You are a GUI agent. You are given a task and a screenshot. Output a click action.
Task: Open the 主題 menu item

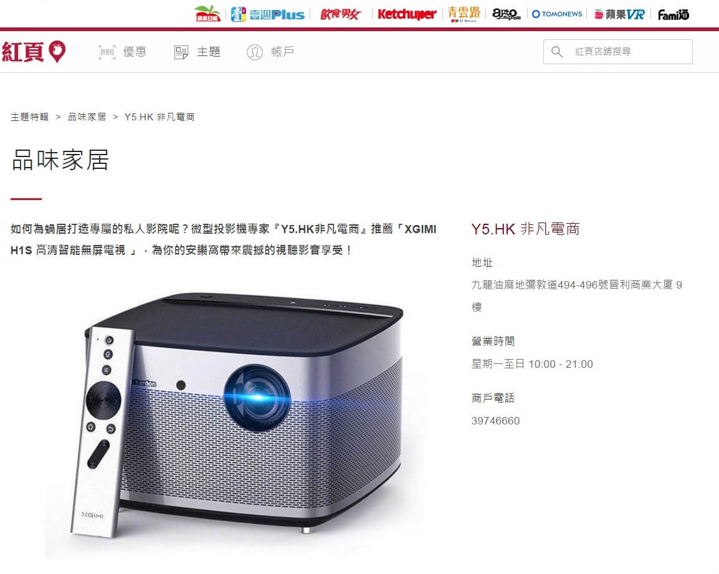198,52
